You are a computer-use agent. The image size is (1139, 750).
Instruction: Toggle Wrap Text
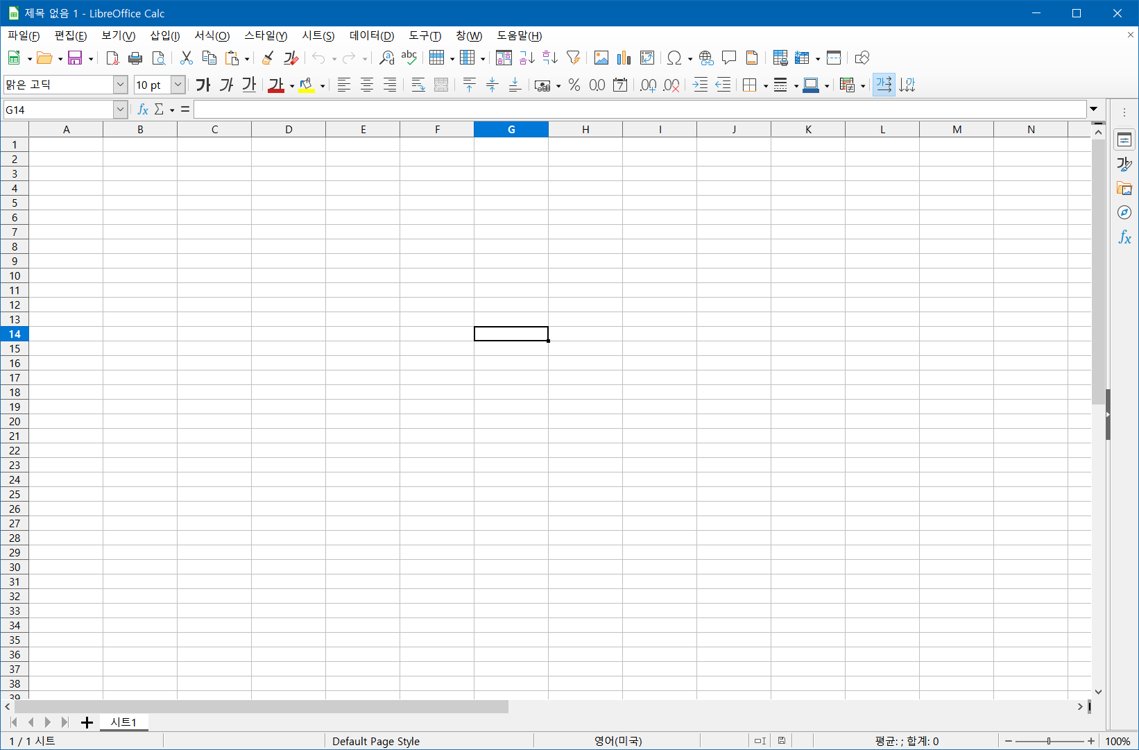point(418,85)
